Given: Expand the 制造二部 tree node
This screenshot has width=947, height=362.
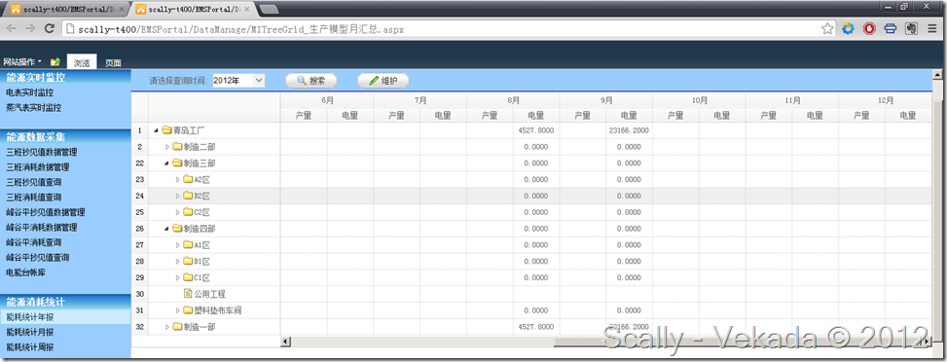Looking at the screenshot, I should [x=167, y=147].
